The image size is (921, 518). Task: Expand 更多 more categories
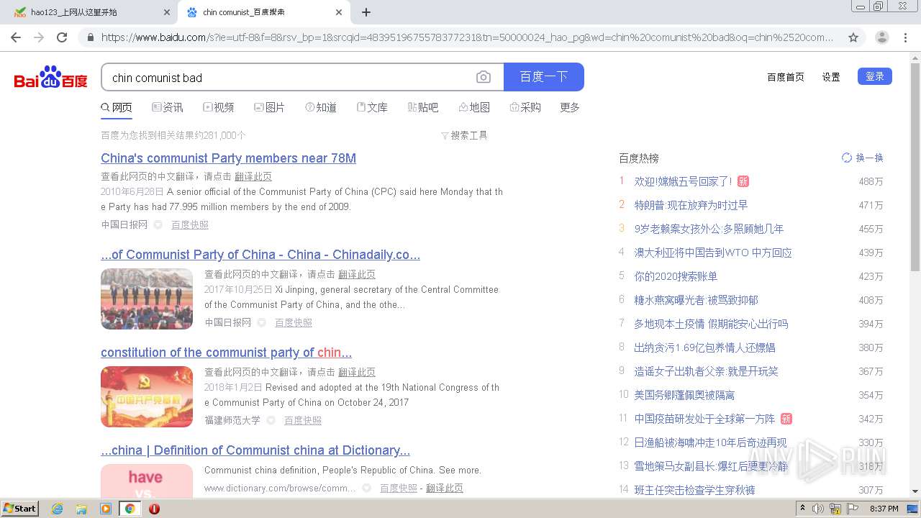pos(570,107)
